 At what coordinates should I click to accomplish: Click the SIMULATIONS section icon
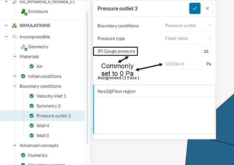pyautogui.click(x=15, y=26)
